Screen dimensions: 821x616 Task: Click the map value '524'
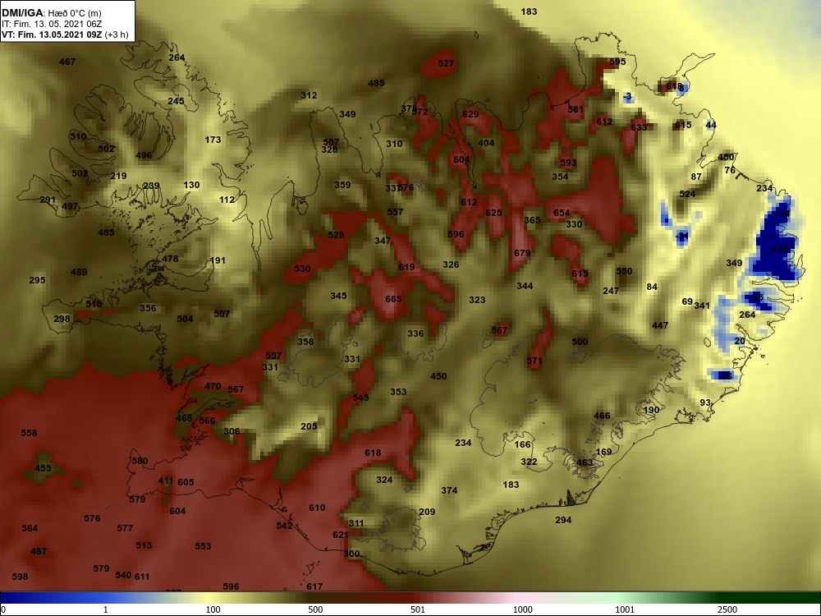coord(687,195)
